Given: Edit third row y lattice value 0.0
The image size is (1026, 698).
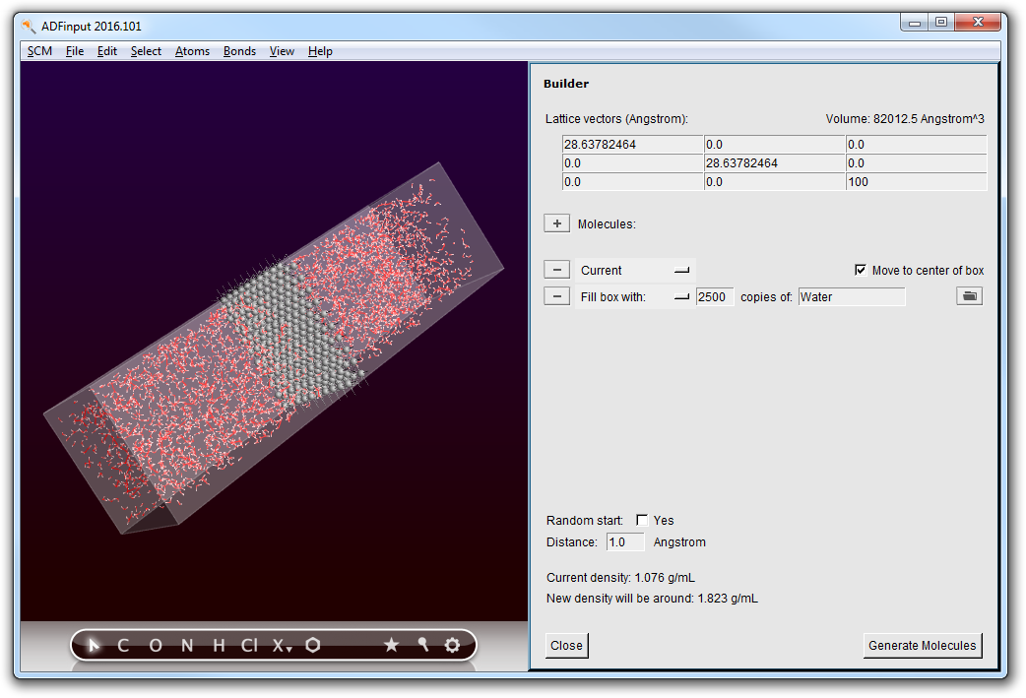Looking at the screenshot, I should (x=774, y=182).
